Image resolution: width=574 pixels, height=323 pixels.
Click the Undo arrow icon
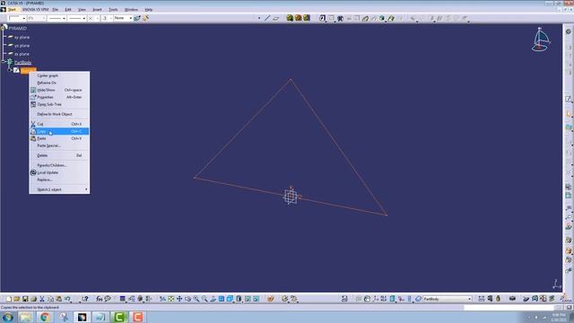click(67, 299)
